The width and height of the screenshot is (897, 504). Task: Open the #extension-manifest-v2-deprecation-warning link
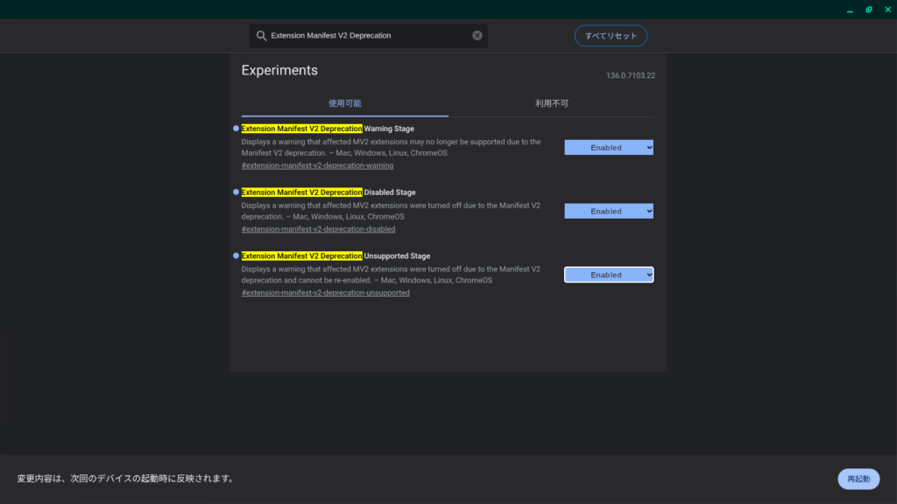pos(317,165)
